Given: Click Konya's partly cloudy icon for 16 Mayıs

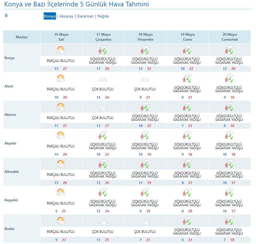Looking at the screenshot, I should pos(61,50).
